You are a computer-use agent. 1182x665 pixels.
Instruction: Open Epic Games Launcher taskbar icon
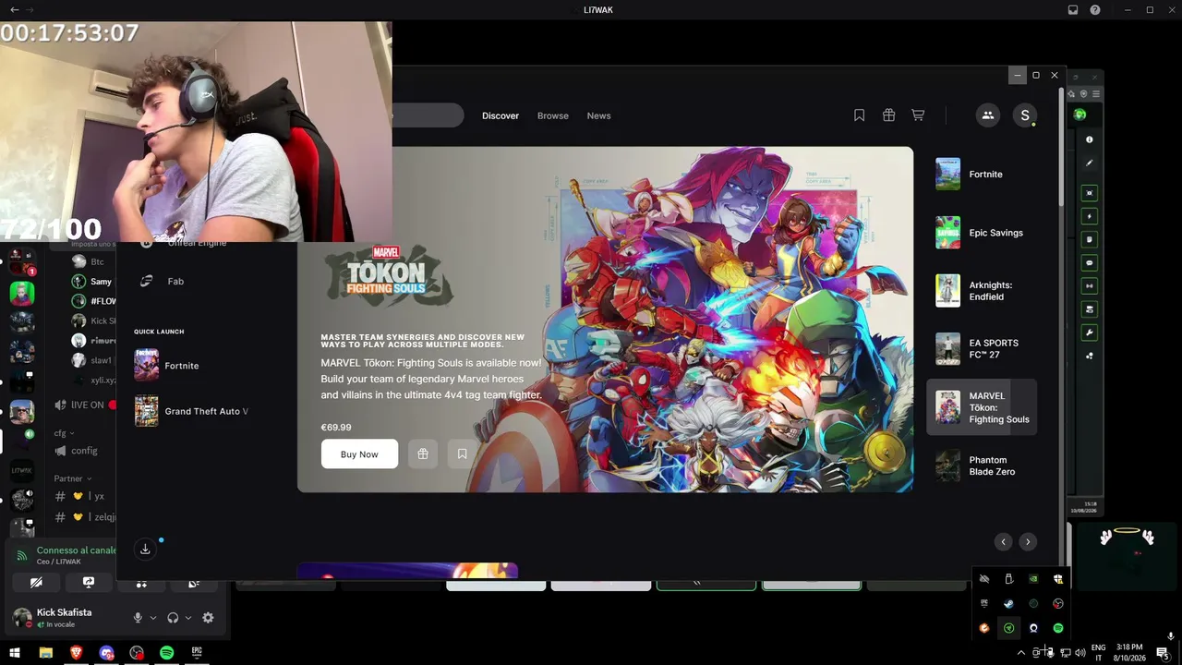(197, 653)
